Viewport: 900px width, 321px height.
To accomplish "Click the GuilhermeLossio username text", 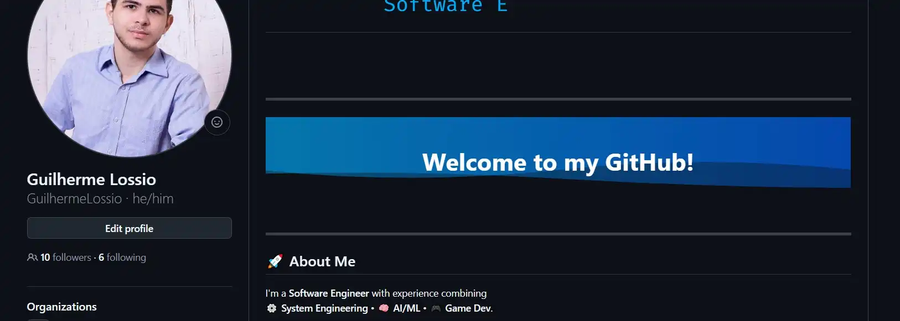I will click(74, 199).
